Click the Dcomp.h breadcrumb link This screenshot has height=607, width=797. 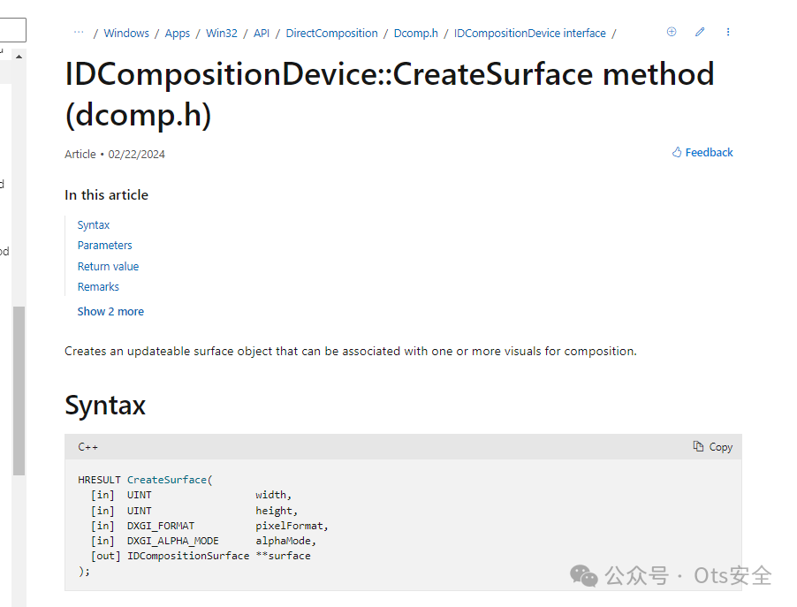tap(416, 34)
